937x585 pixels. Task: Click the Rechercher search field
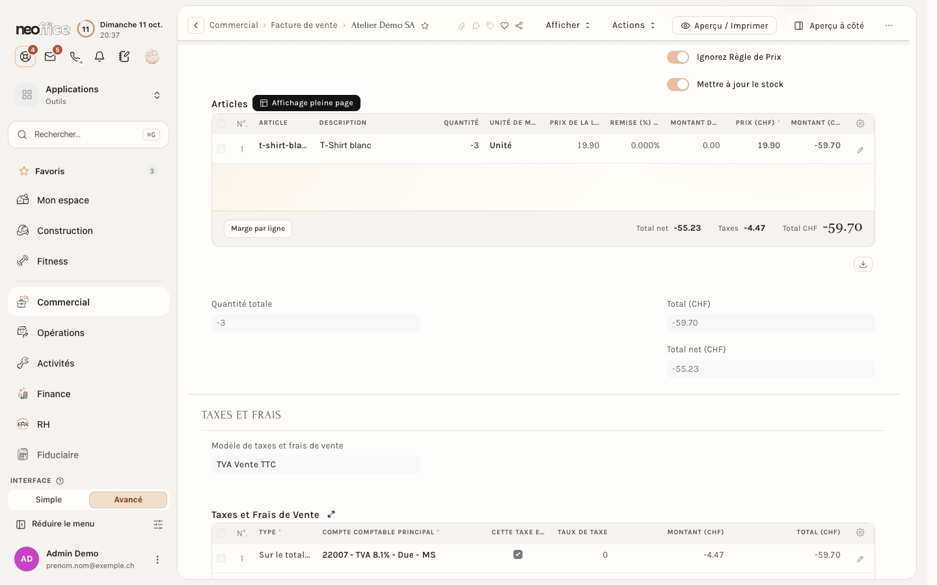pos(88,135)
